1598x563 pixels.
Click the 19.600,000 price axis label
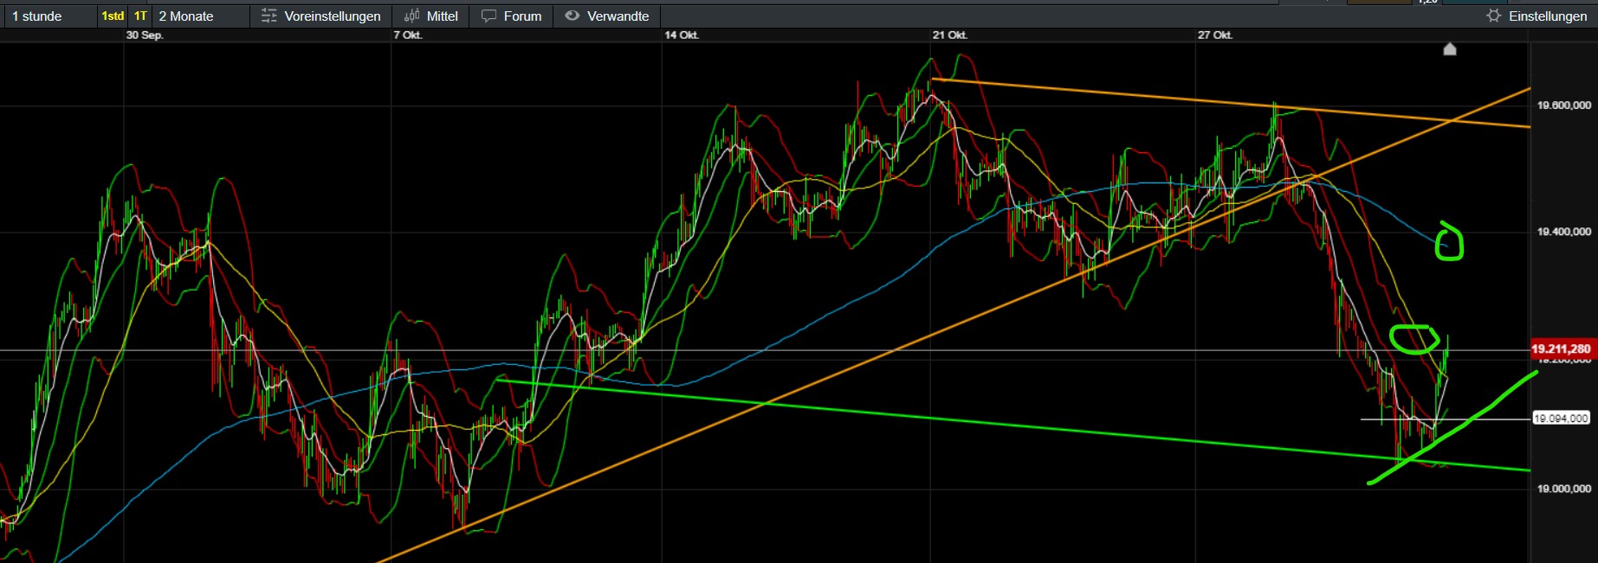click(1563, 106)
